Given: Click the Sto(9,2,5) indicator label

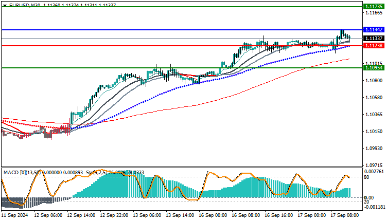Looking at the screenshot, I should (96, 173).
